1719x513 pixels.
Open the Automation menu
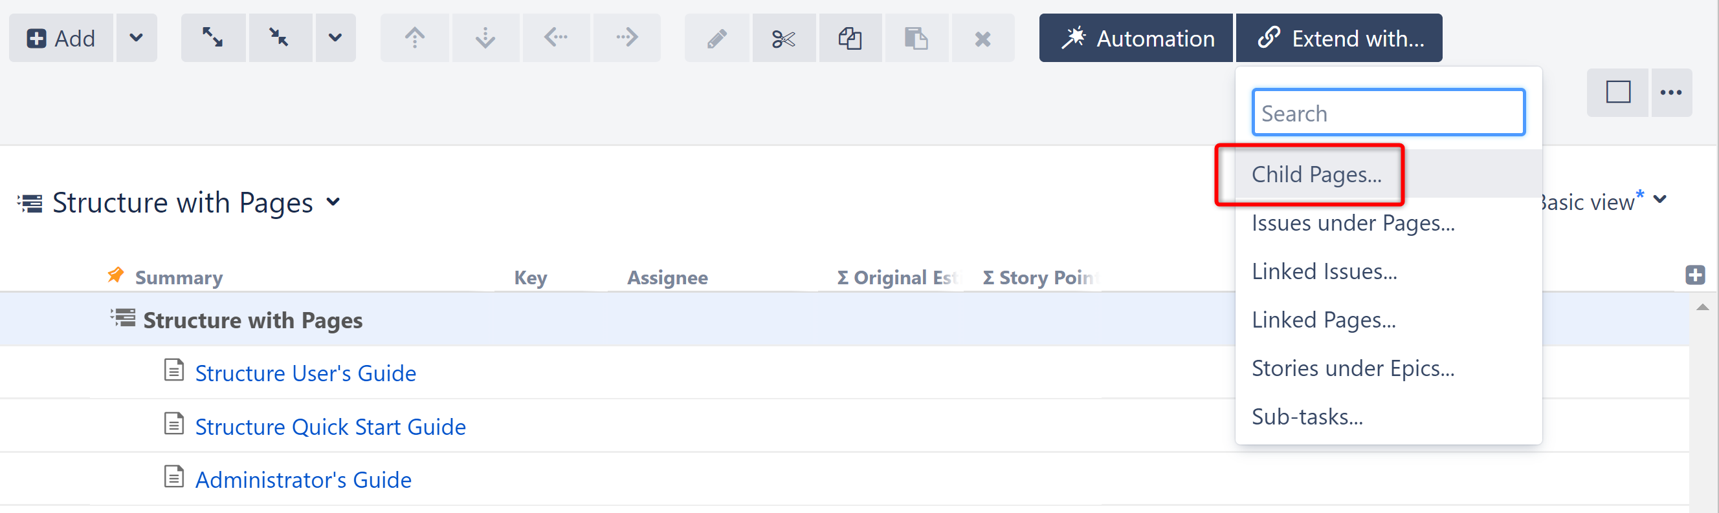(x=1136, y=38)
